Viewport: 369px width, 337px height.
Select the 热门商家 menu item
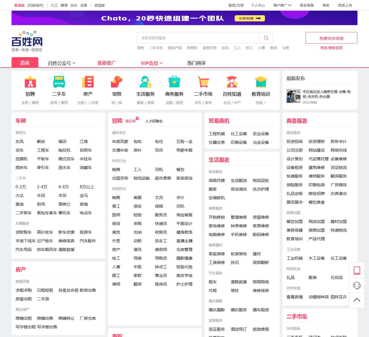point(196,63)
